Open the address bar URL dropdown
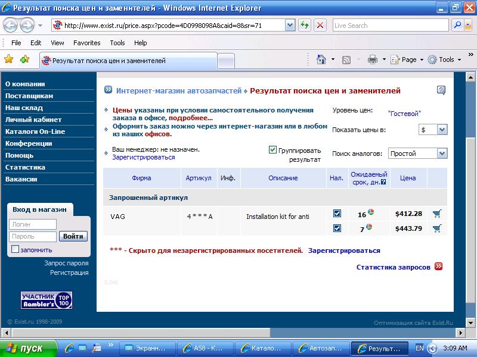Viewport: 477px width, 357px height. coord(290,26)
